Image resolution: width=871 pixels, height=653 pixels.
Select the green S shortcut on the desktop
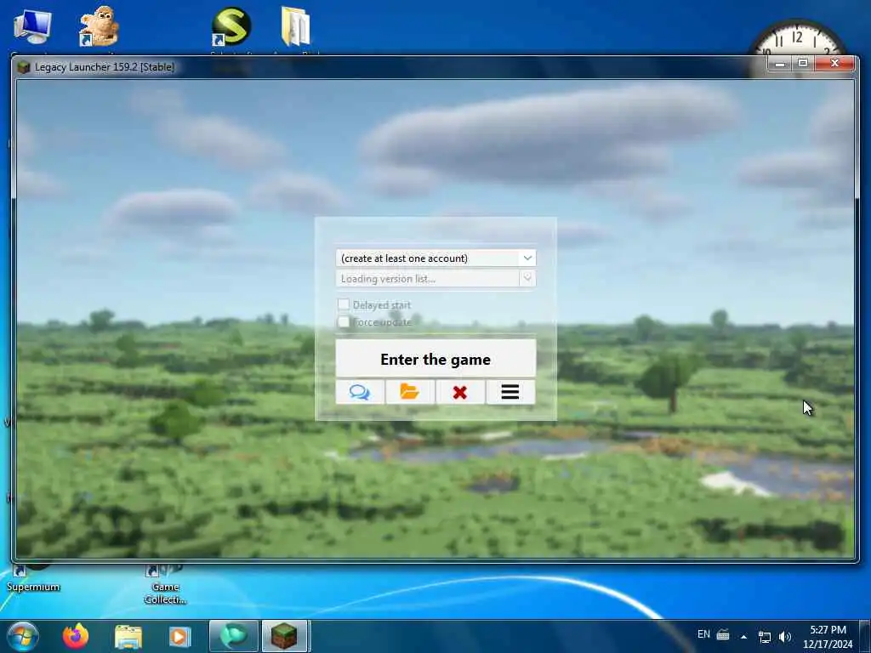click(x=231, y=26)
